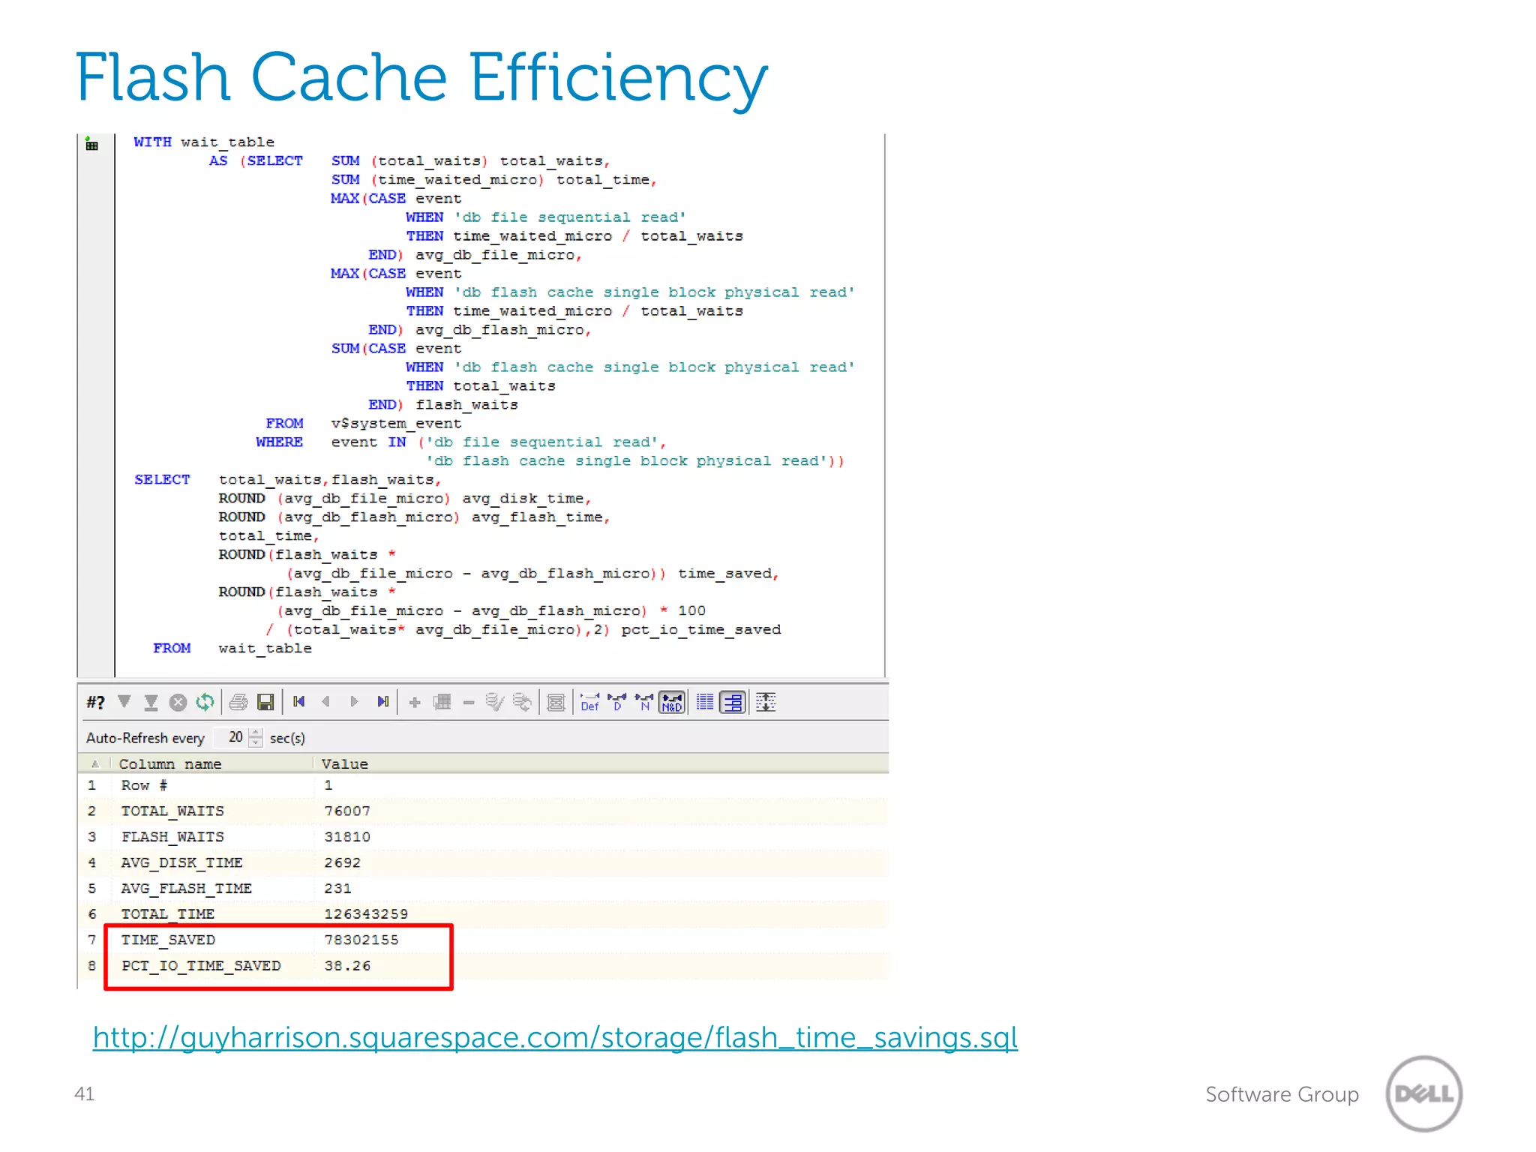This screenshot has height=1152, width=1536.
Task: Click the minus delete record icon
Action: tap(469, 703)
